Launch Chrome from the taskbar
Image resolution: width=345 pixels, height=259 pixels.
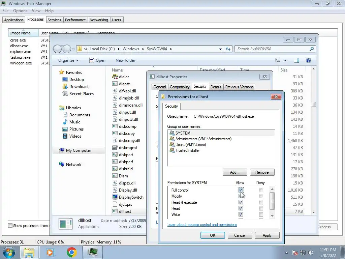point(71,252)
